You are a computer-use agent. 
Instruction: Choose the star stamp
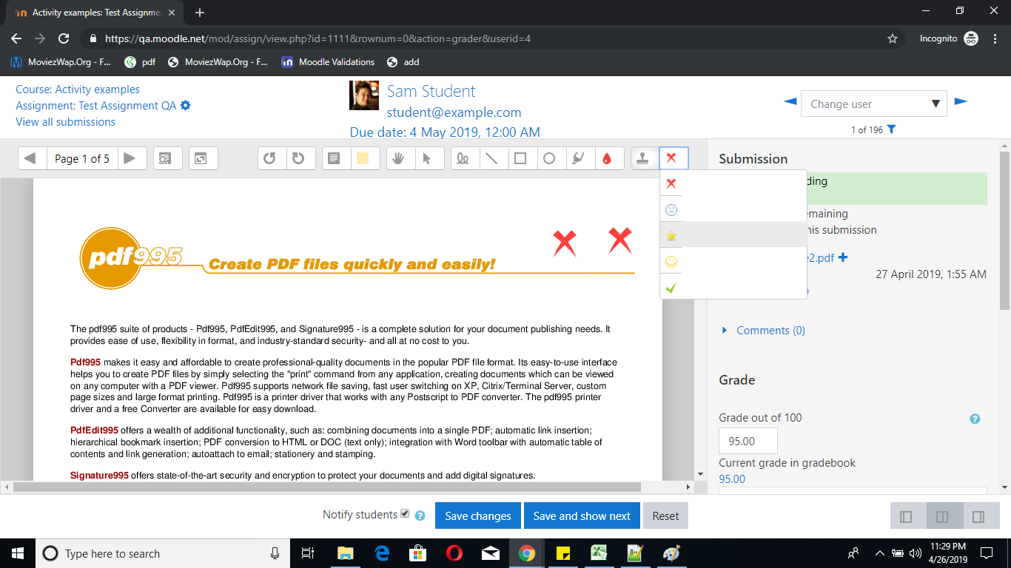tap(671, 236)
